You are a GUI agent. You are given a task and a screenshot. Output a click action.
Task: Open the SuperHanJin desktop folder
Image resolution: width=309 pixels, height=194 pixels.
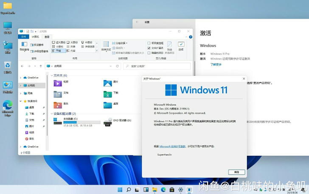(x=8, y=8)
